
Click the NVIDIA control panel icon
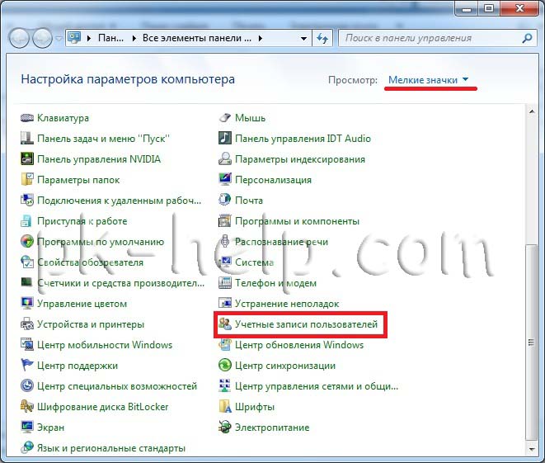[x=26, y=159]
